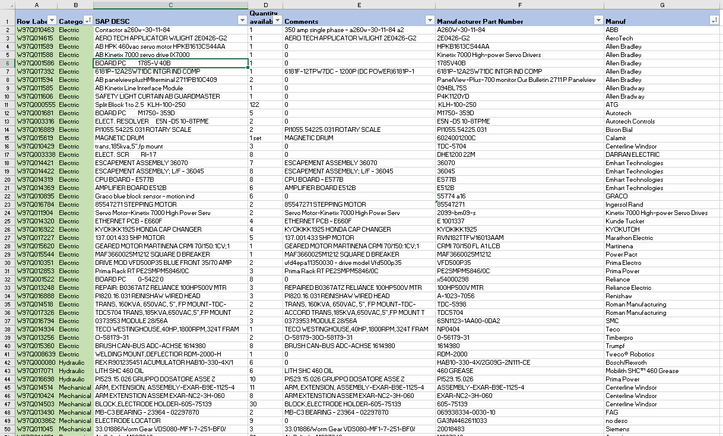723x436 pixels.
Task: Click quantity cell '122'
Action: pos(265,105)
